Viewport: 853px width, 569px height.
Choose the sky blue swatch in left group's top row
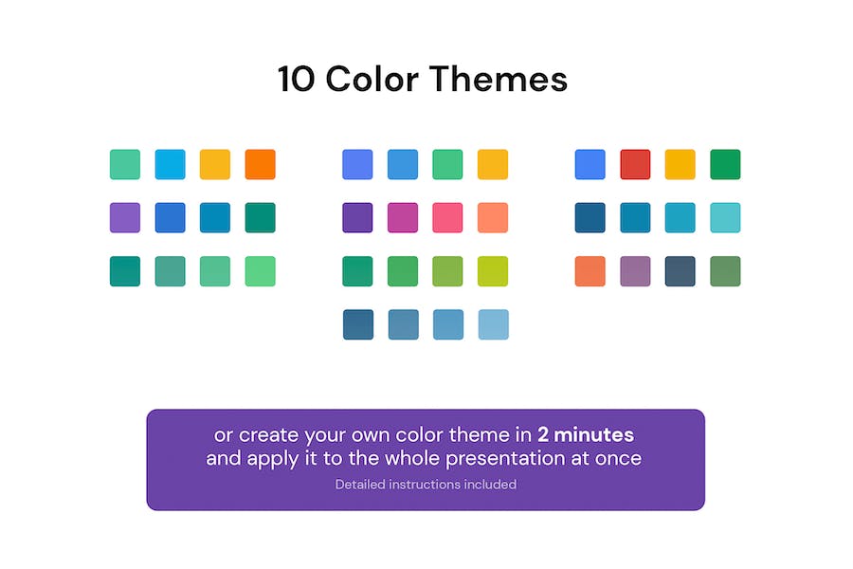pos(171,164)
